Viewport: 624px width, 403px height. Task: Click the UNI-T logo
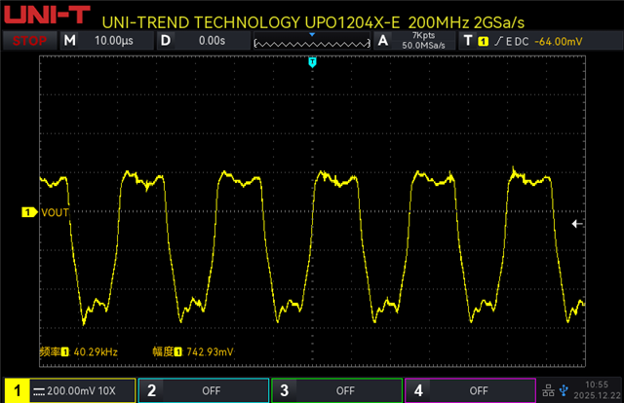click(48, 16)
